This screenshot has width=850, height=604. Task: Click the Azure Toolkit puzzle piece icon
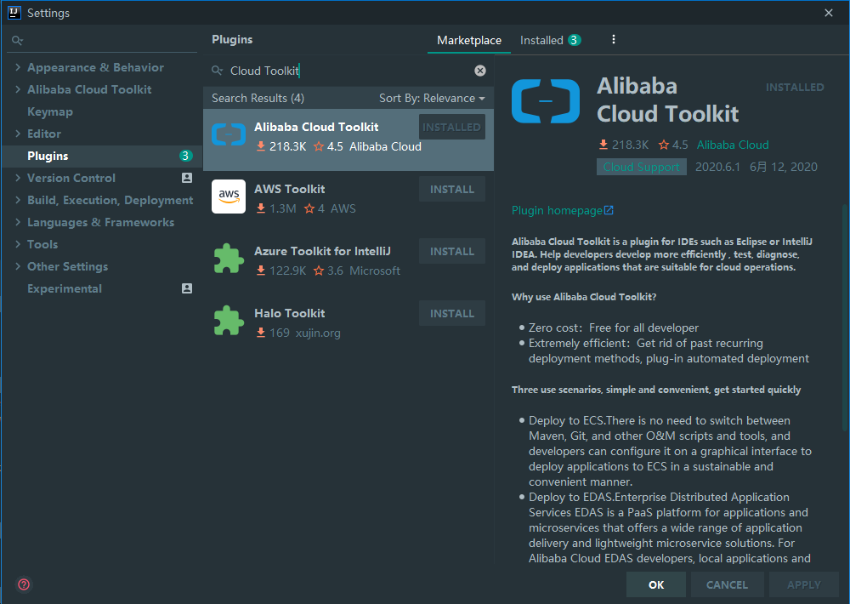click(x=228, y=259)
